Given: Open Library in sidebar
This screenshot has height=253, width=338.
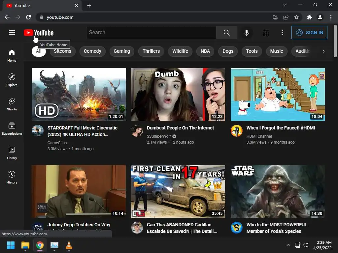Looking at the screenshot, I should (12, 153).
